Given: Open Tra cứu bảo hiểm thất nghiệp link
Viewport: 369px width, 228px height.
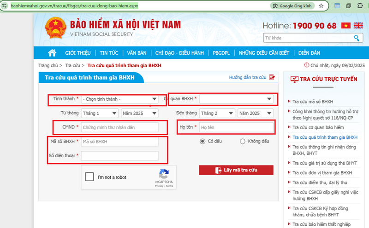Looking at the screenshot, I should point(321,224).
